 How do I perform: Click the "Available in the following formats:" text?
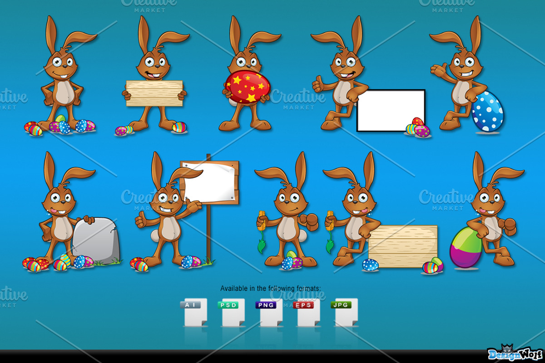click(270, 288)
